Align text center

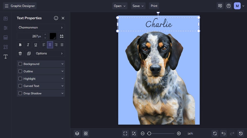pos(50,45)
